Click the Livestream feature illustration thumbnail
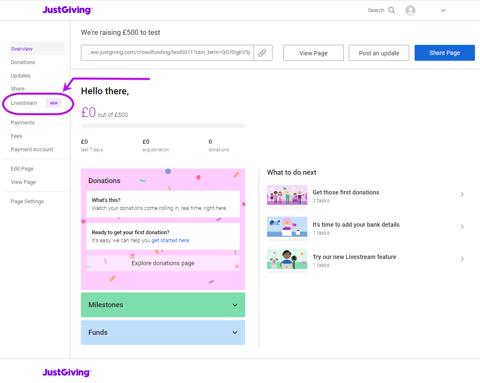 point(287,259)
